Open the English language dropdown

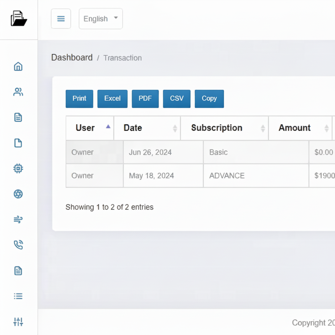(100, 19)
